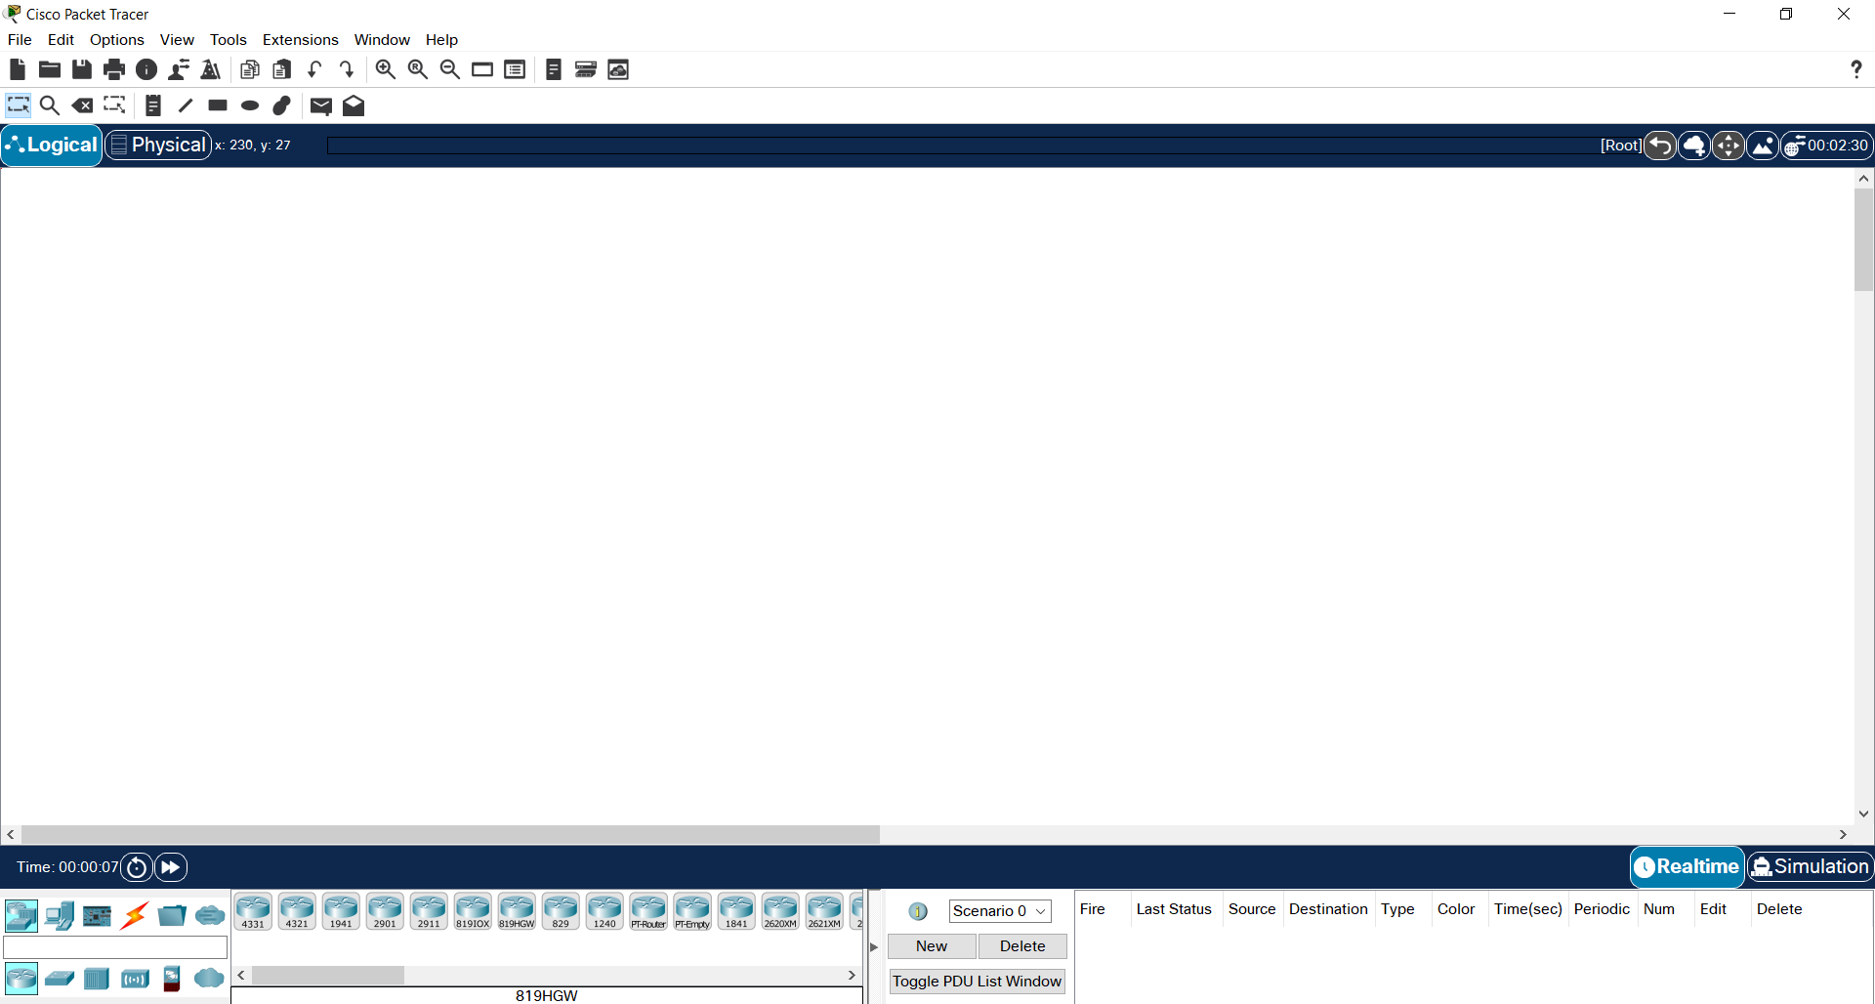The height and width of the screenshot is (1004, 1875).
Task: Open the Extensions menu
Action: (301, 40)
